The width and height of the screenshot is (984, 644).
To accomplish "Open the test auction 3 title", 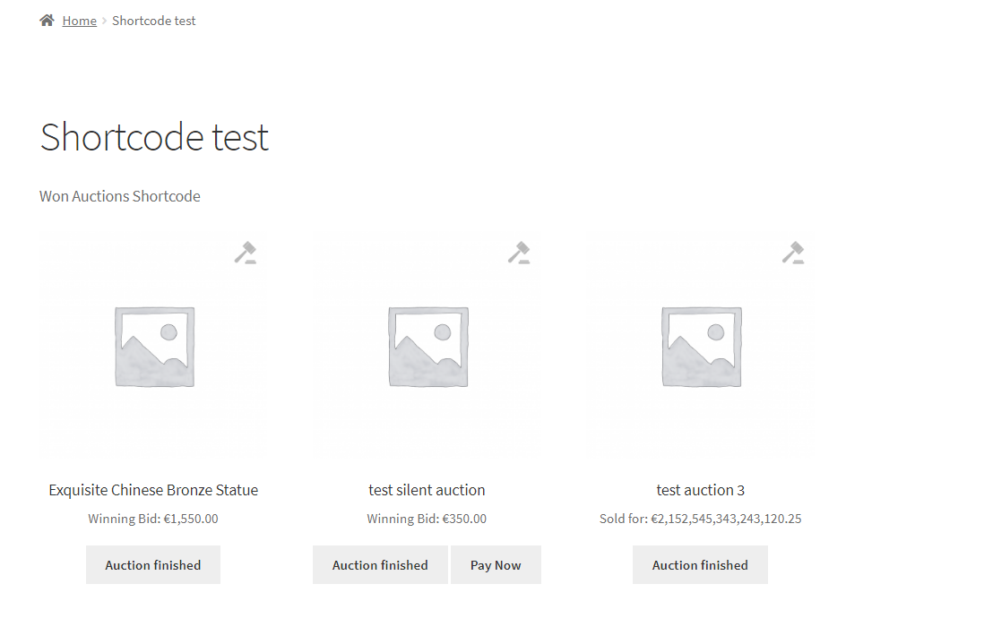I will tap(700, 490).
